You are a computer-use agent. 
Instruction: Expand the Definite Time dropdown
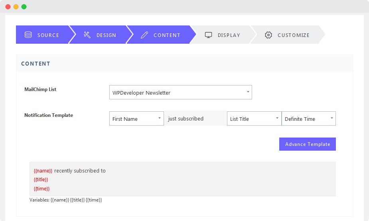(309, 118)
